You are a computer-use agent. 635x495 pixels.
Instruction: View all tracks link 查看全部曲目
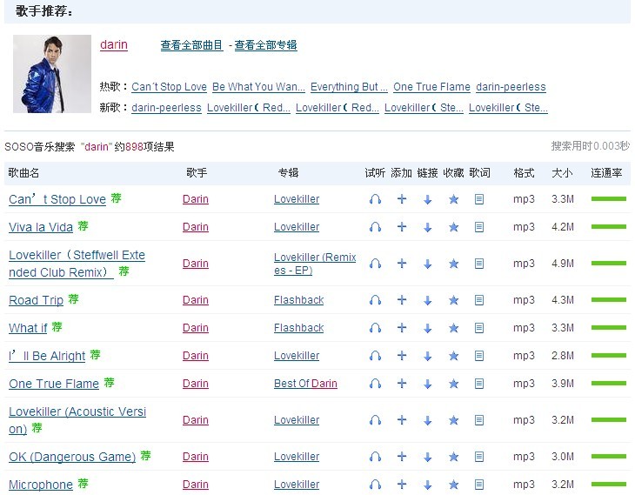(191, 45)
